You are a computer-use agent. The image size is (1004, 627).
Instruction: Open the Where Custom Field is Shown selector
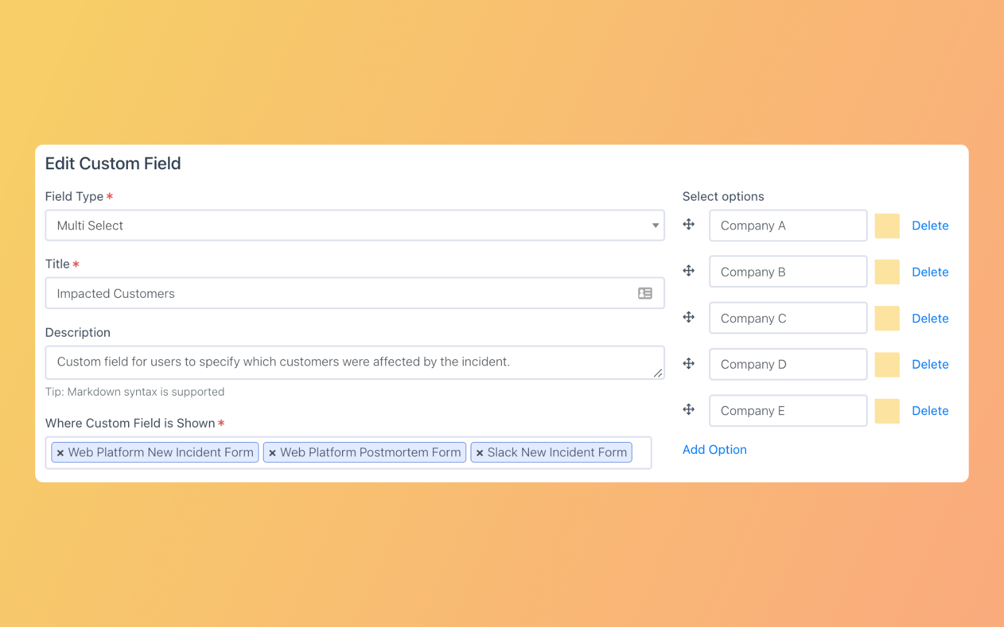pos(643,452)
